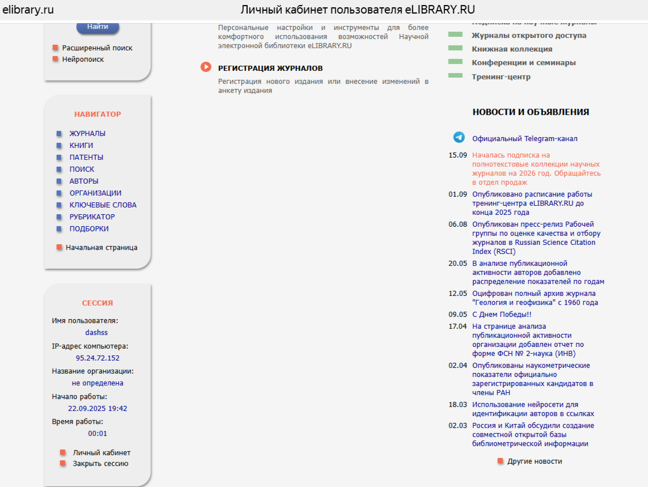
Task: Click the orange bullet beside Закрыть сессию
Action: pos(63,463)
